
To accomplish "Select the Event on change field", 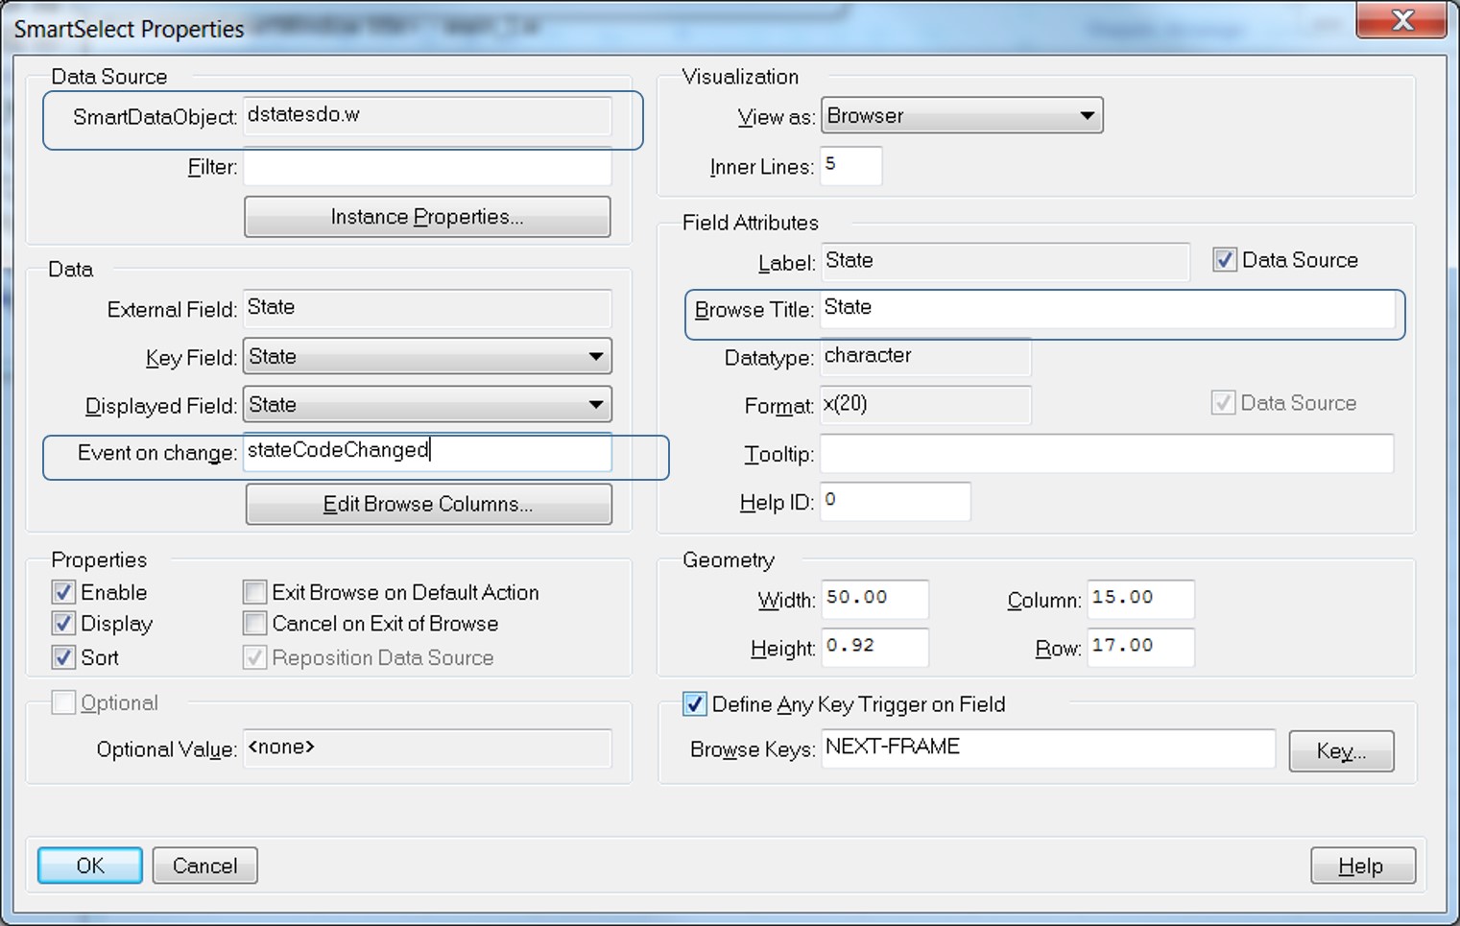I will [x=426, y=451].
